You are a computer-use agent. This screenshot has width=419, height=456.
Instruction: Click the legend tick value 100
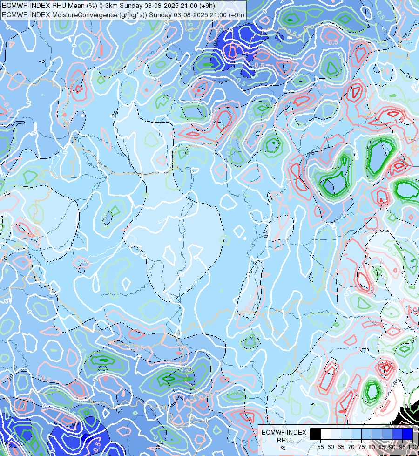[x=413, y=447]
